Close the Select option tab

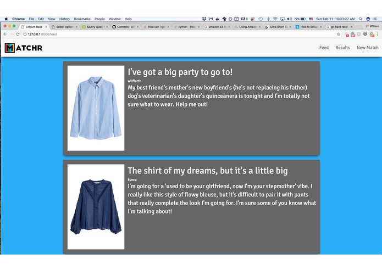point(76,27)
